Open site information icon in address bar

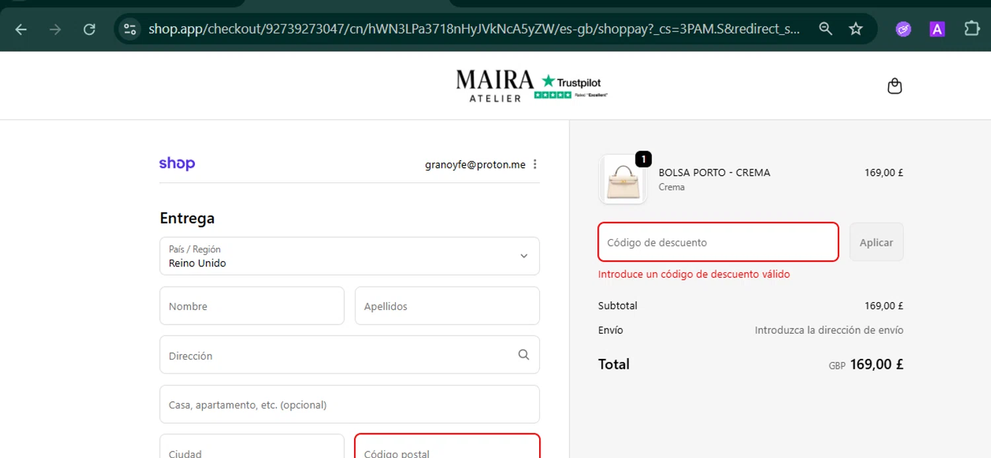click(x=130, y=29)
